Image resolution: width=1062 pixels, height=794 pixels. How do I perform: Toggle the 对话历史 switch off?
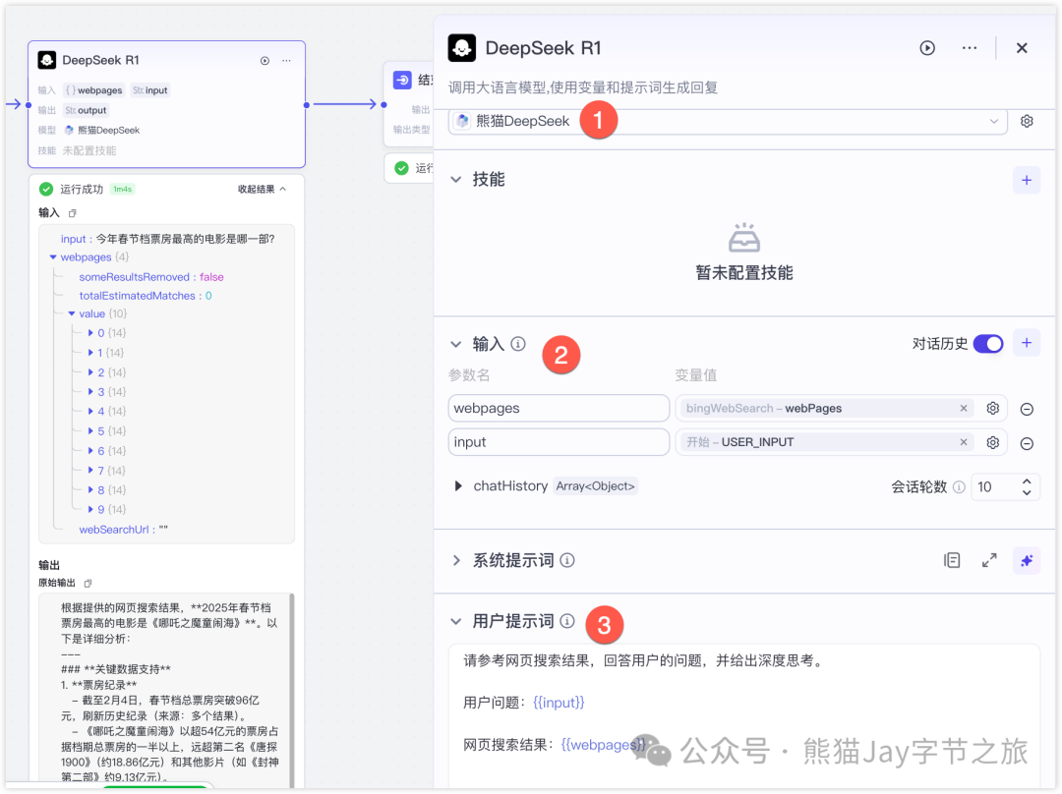pos(988,344)
